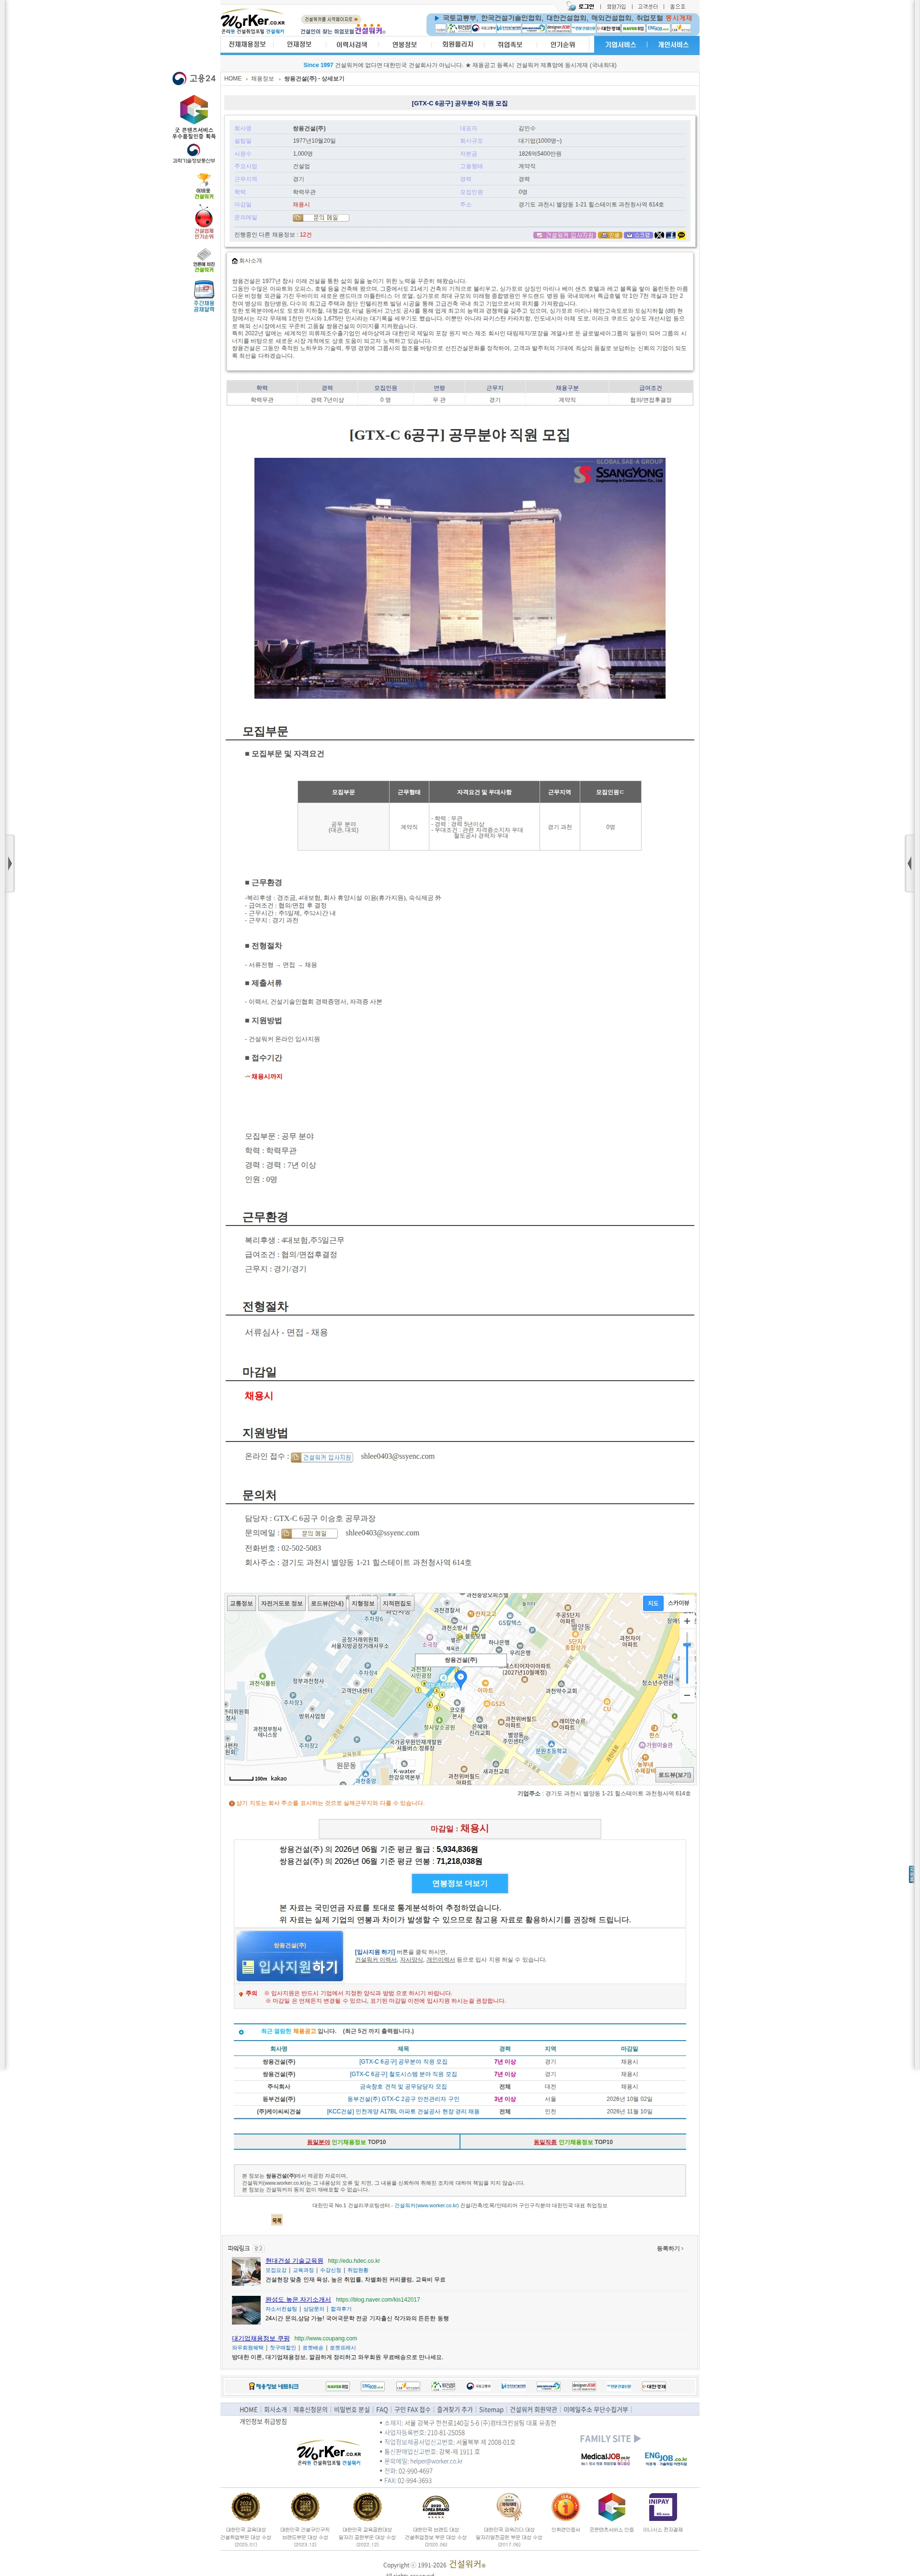The height and width of the screenshot is (2576, 920).
Task: Click the 고용24 sidebar logo
Action: tap(194, 78)
